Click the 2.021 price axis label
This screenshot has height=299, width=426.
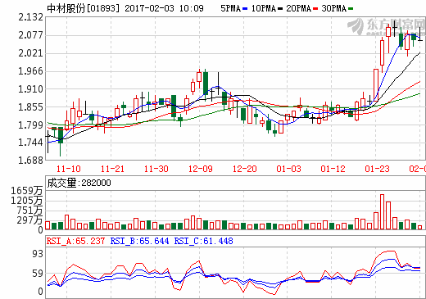click(x=30, y=53)
